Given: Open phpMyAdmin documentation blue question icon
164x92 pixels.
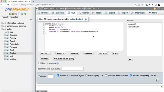Looking at the screenshot, I should point(16,14).
